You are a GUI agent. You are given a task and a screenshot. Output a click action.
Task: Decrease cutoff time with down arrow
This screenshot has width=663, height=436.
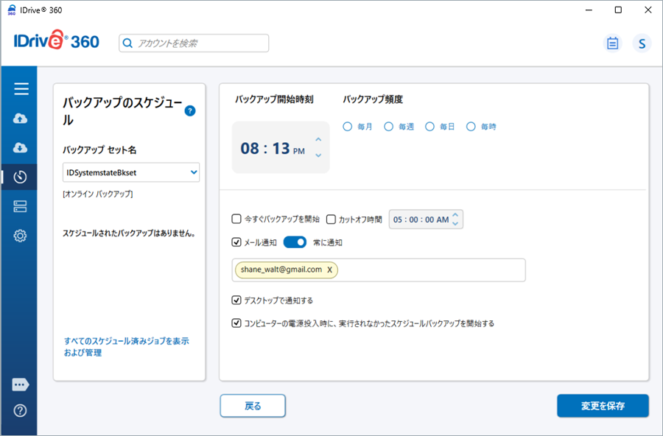pyautogui.click(x=456, y=223)
